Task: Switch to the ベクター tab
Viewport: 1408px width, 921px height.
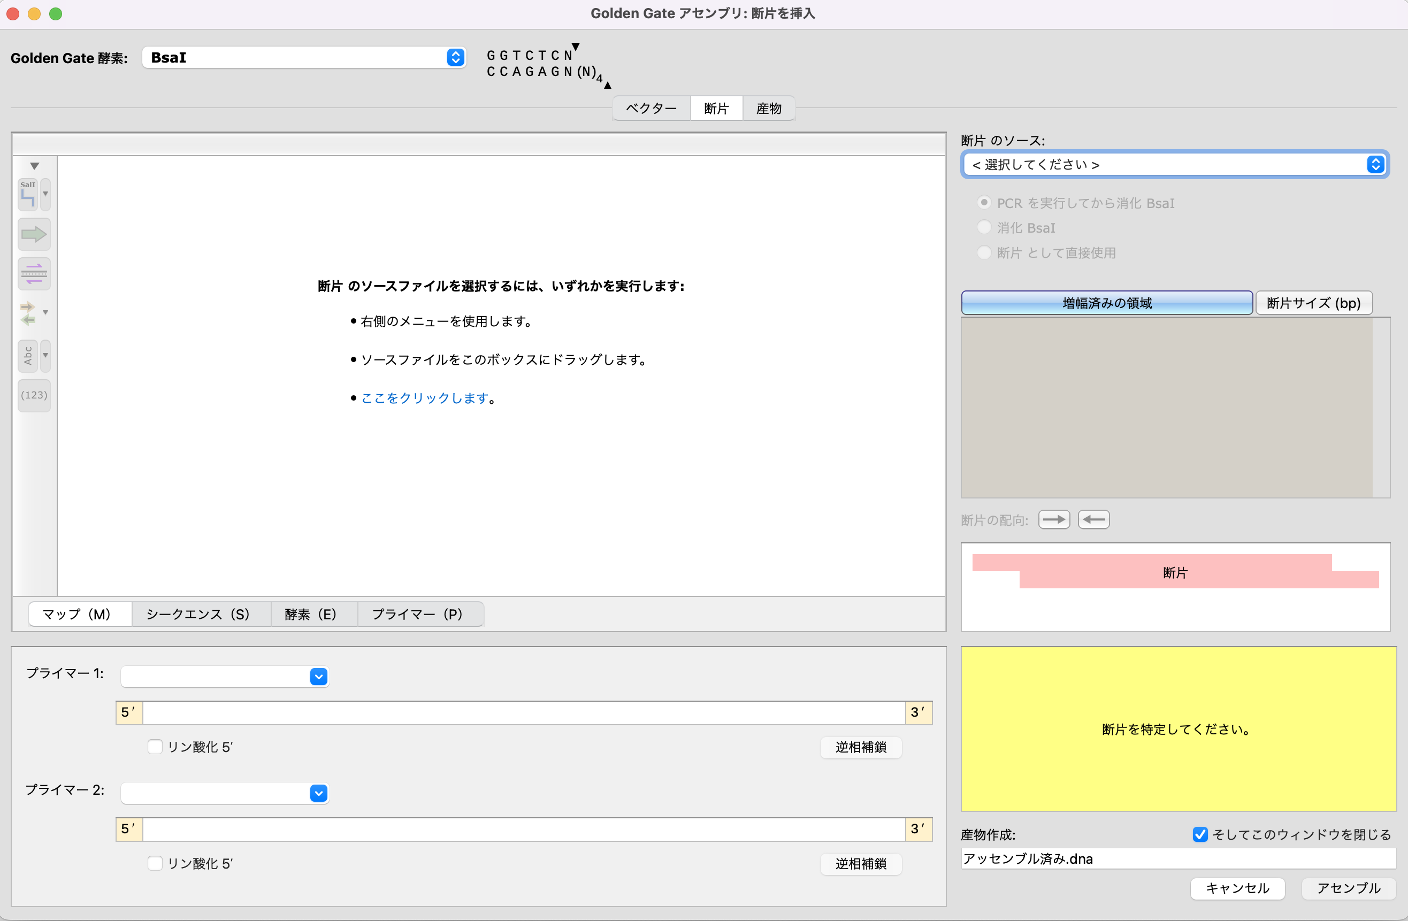Action: [651, 108]
